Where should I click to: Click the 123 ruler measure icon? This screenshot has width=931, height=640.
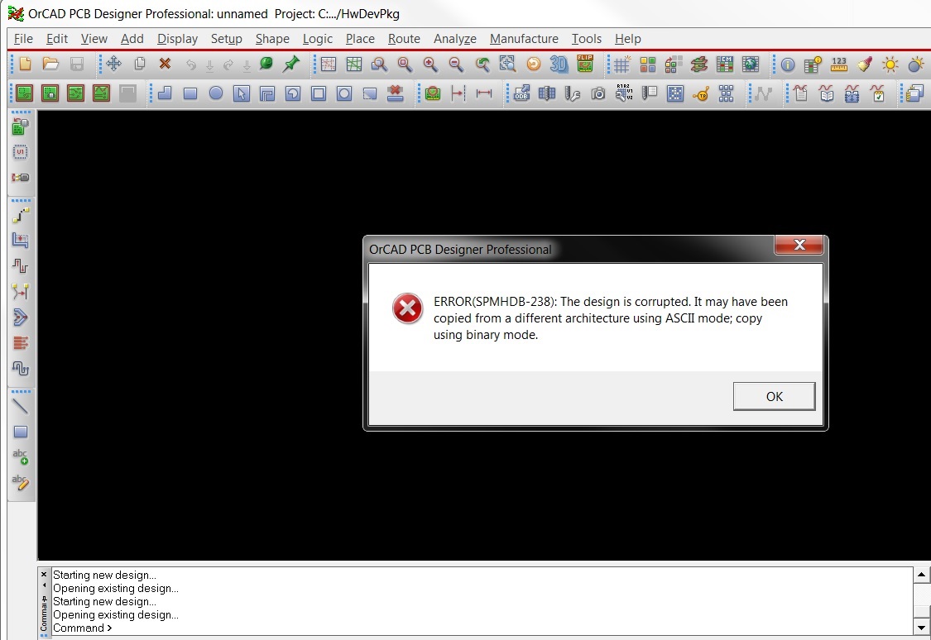coord(839,64)
